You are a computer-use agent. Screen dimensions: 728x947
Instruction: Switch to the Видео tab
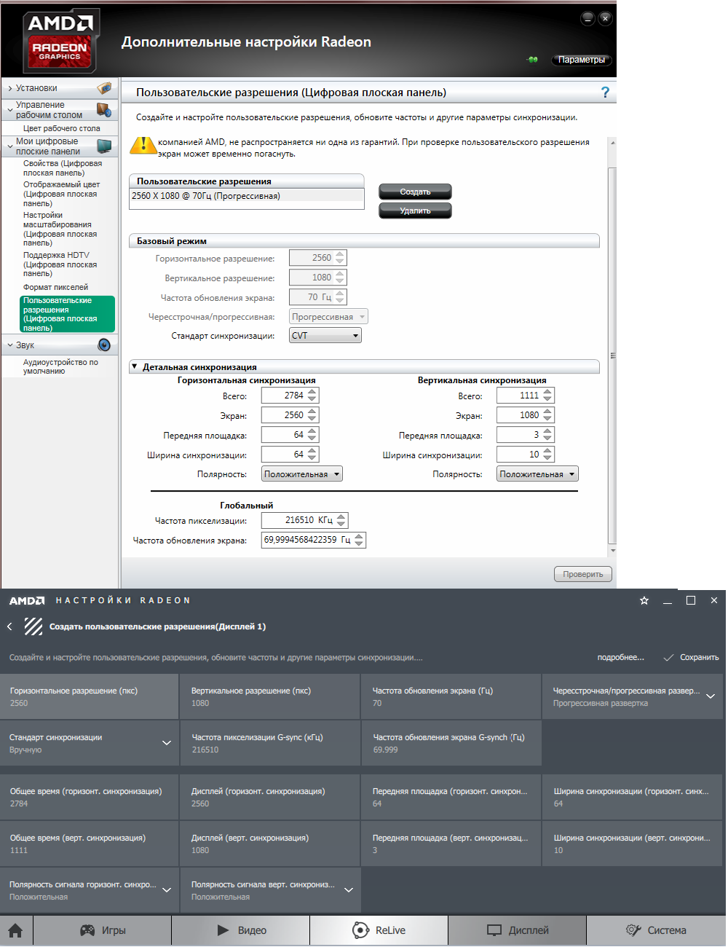click(x=241, y=930)
